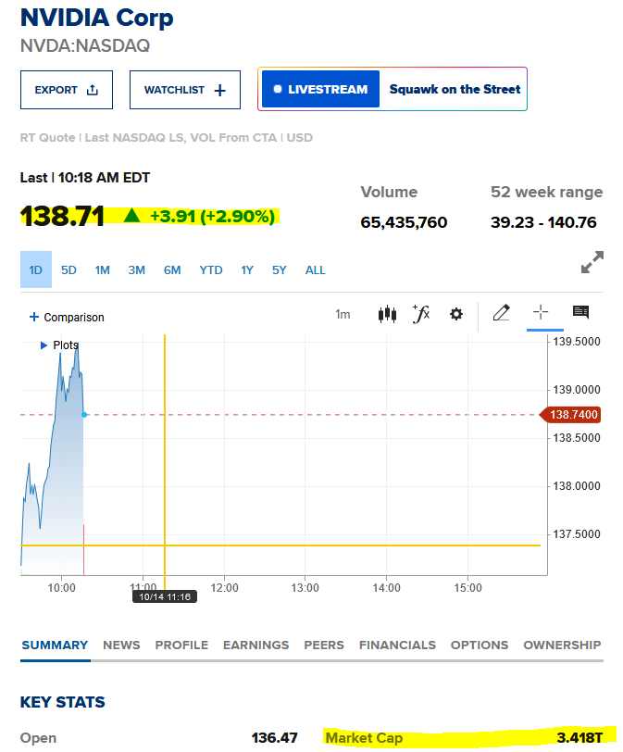The image size is (623, 752).
Task: Click the 138.7400 current price marker
Action: pyautogui.click(x=574, y=415)
